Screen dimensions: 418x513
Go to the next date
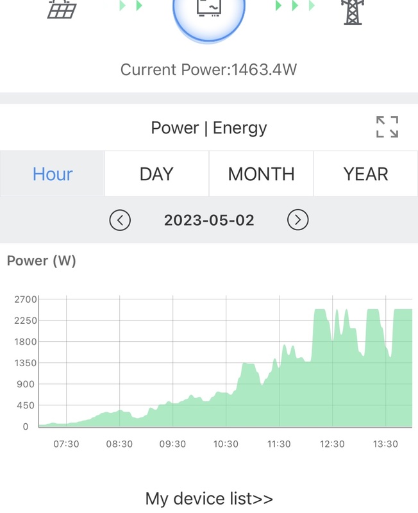[297, 220]
